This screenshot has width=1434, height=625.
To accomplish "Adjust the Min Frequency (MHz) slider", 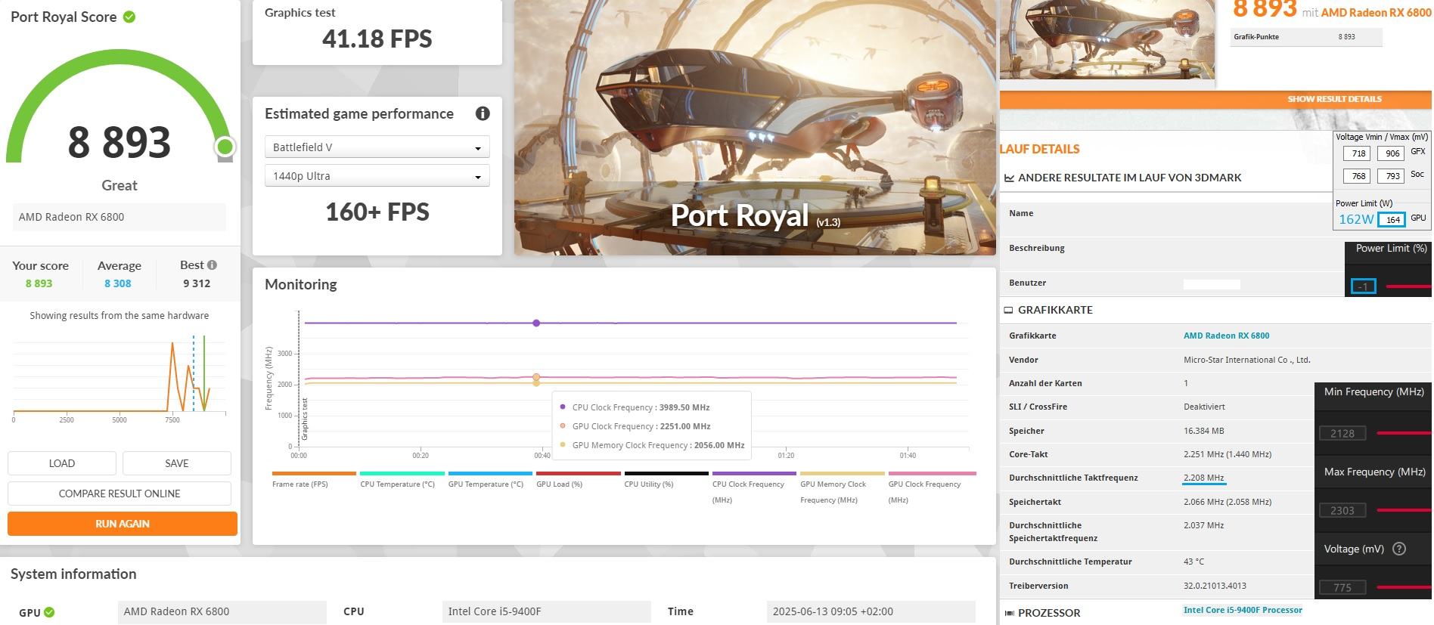I will [1405, 433].
